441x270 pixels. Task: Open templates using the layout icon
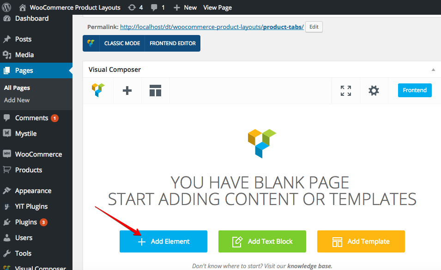(155, 91)
